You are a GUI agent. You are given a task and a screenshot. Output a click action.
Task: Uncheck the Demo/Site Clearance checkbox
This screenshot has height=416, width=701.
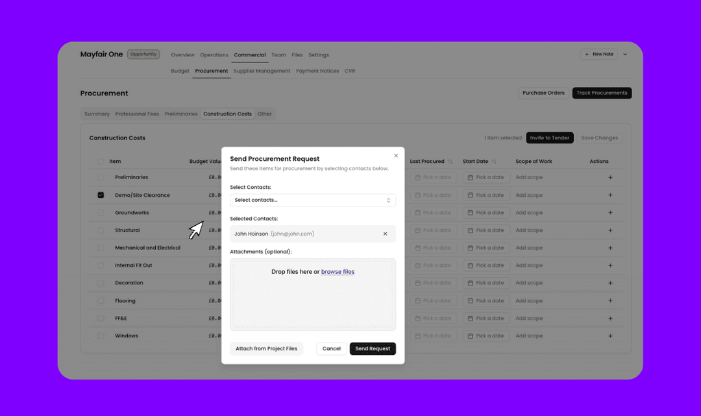[x=101, y=195]
